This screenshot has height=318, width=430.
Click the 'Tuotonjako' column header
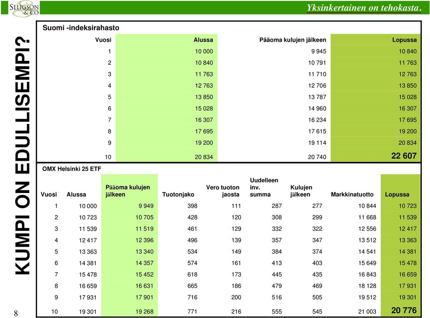pos(178,194)
